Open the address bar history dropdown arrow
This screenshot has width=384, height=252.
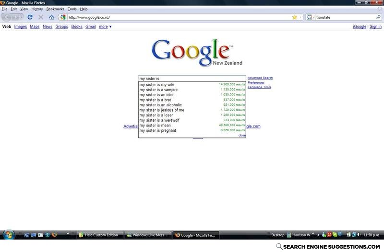tap(301, 17)
